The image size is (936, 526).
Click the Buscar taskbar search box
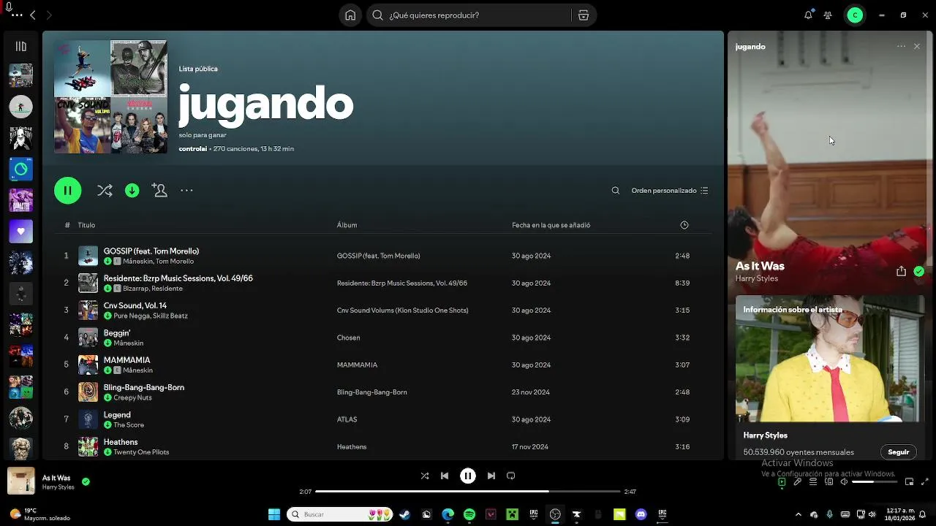(x=340, y=514)
